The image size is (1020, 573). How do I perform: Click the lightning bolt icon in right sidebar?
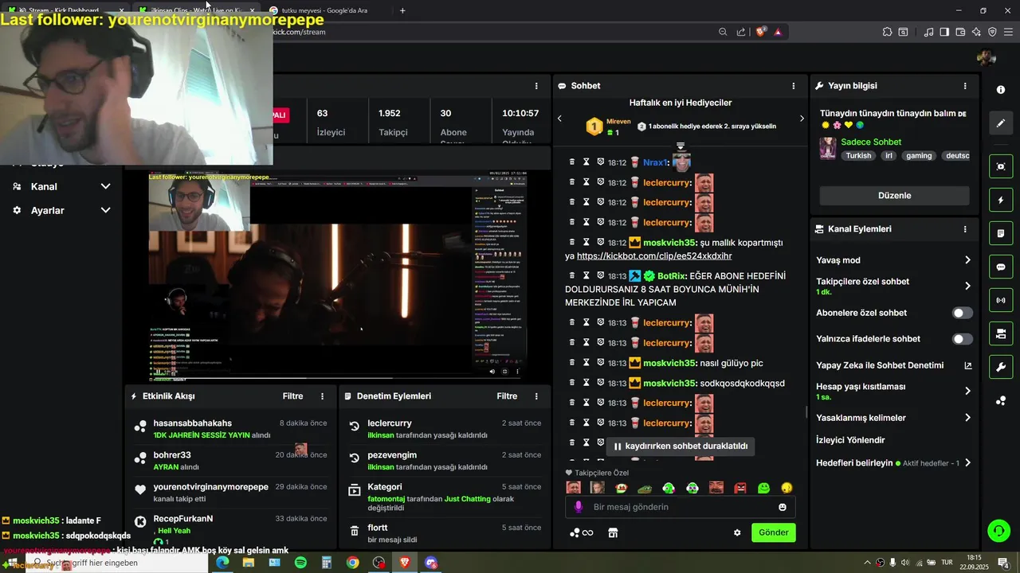click(1000, 200)
